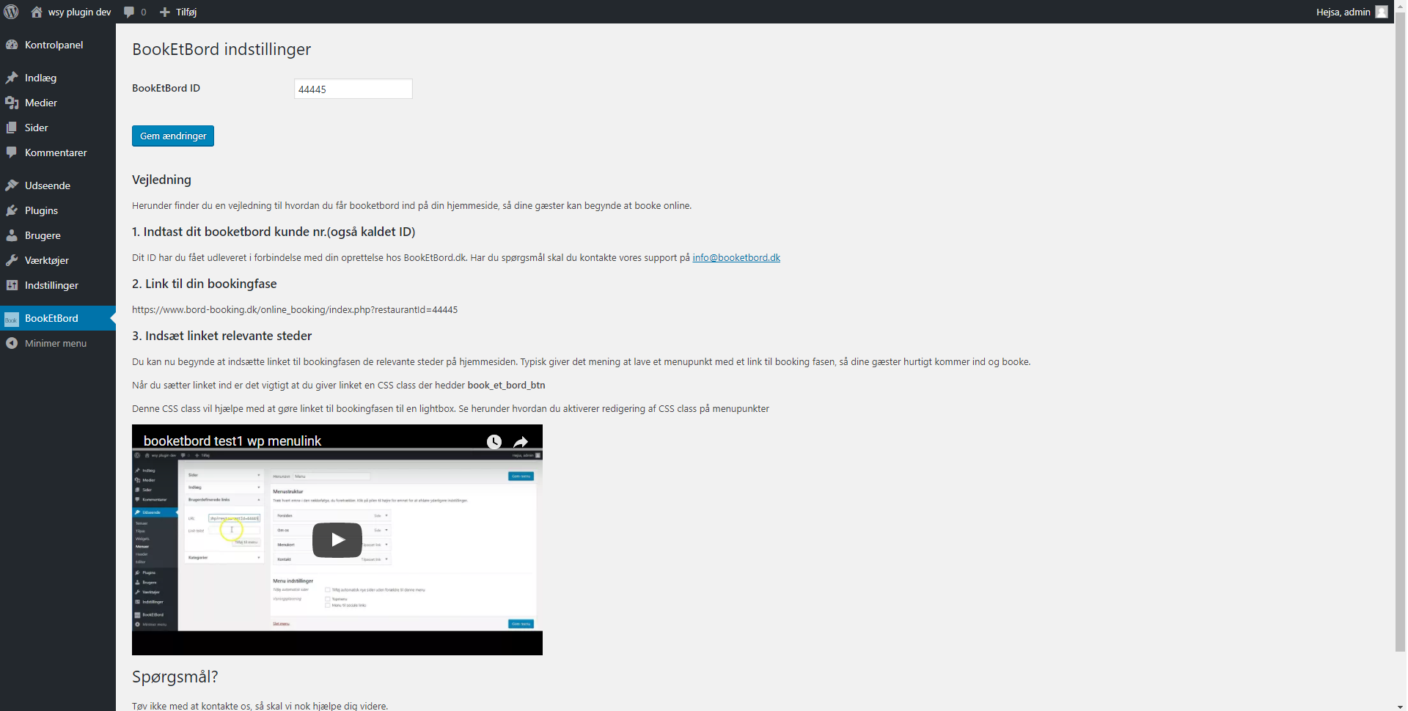Click the Kommentarer speech bubble icon
1408x711 pixels.
(x=12, y=152)
